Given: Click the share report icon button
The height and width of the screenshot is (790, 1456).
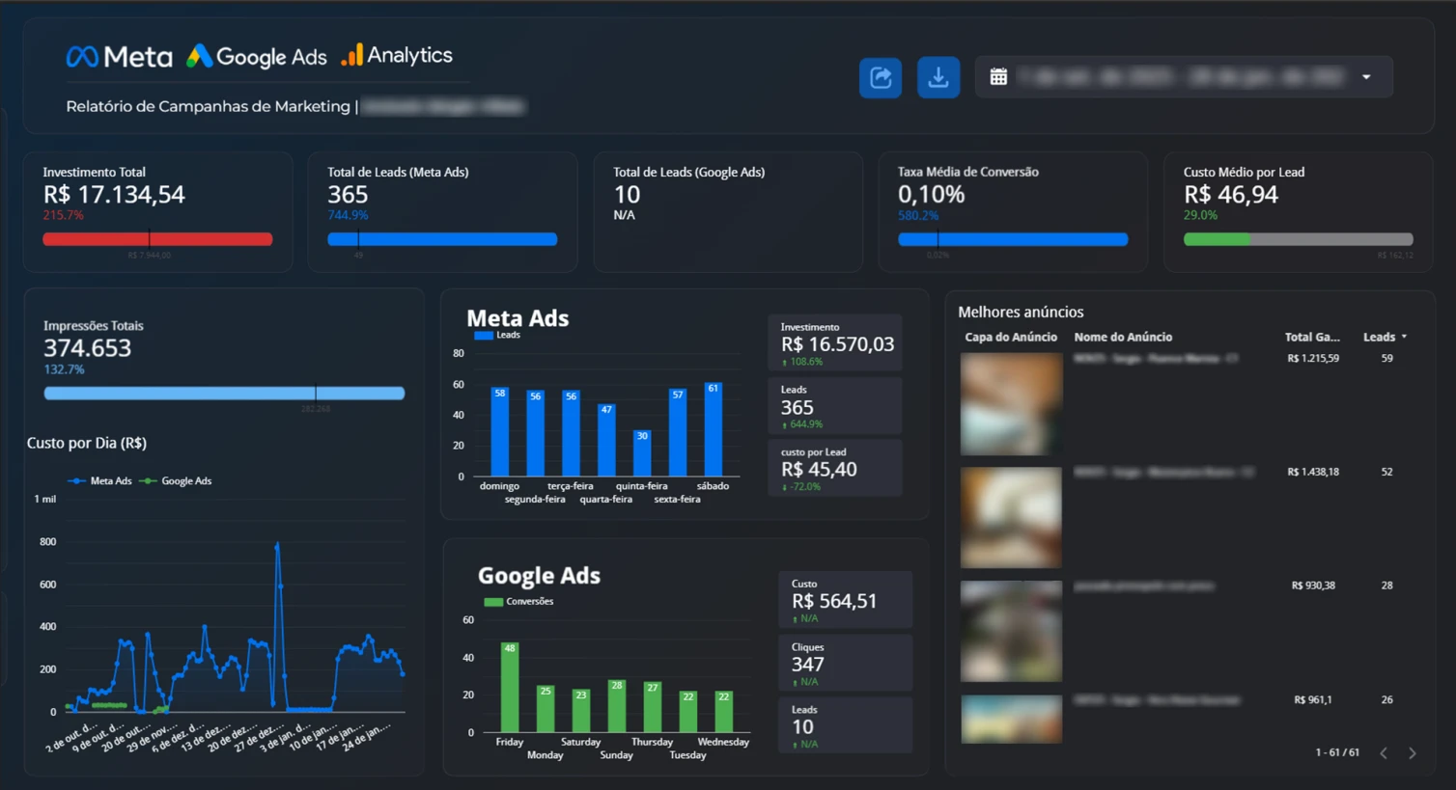Looking at the screenshot, I should click(x=881, y=77).
